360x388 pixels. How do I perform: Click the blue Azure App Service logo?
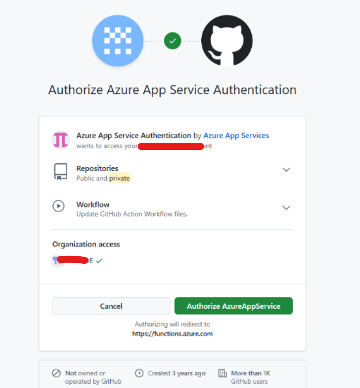pyautogui.click(x=118, y=41)
